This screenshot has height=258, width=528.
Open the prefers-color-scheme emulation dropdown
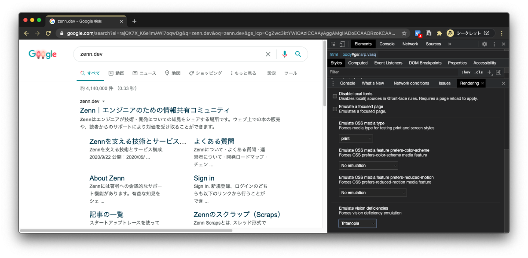369,166
